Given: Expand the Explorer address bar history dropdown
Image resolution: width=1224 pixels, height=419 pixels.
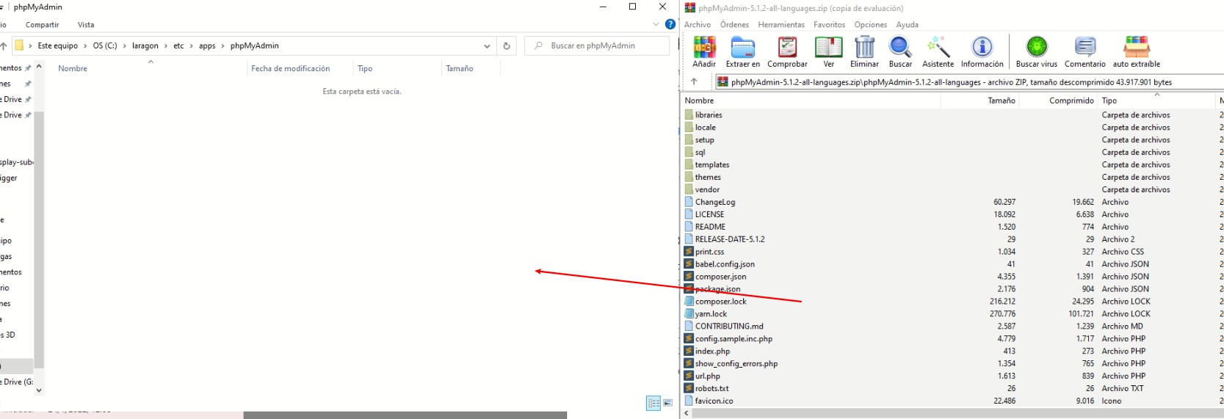Looking at the screenshot, I should 487,45.
